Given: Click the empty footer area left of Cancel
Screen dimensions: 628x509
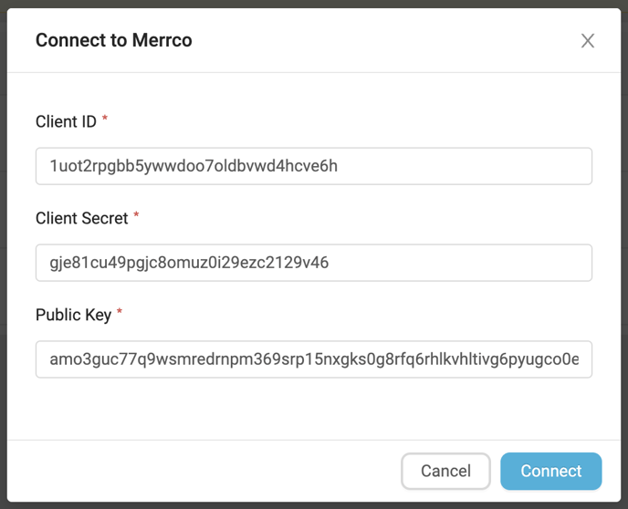Looking at the screenshot, I should click(x=201, y=472).
